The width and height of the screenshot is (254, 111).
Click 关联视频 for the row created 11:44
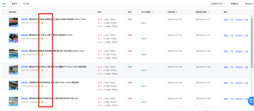pos(239,83)
